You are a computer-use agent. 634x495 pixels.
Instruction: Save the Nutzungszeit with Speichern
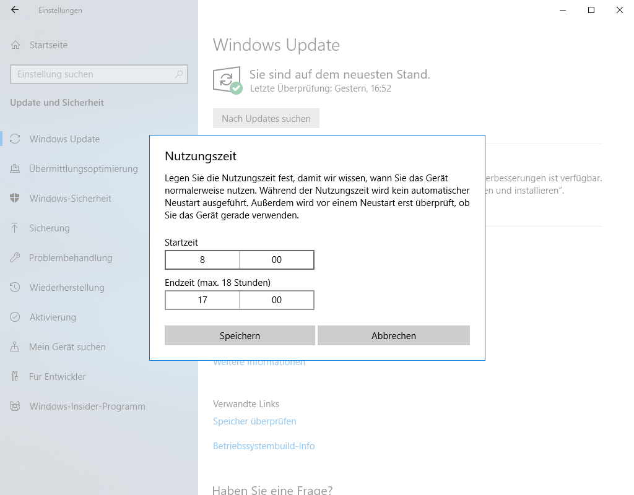pos(240,335)
